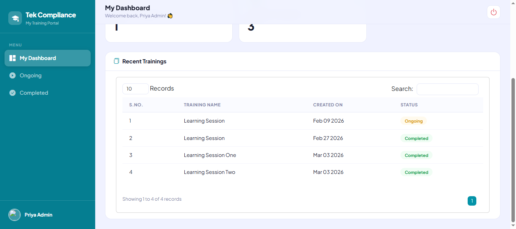Click the Ongoing status badge
Screen dimensions: 516x229
tap(413, 121)
